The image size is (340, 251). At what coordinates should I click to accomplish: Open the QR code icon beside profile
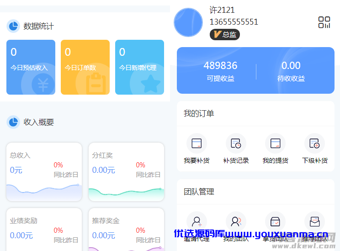click(324, 22)
